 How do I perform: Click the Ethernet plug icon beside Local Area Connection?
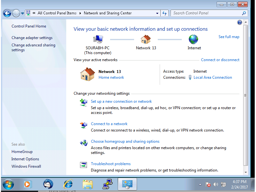pos(190,77)
